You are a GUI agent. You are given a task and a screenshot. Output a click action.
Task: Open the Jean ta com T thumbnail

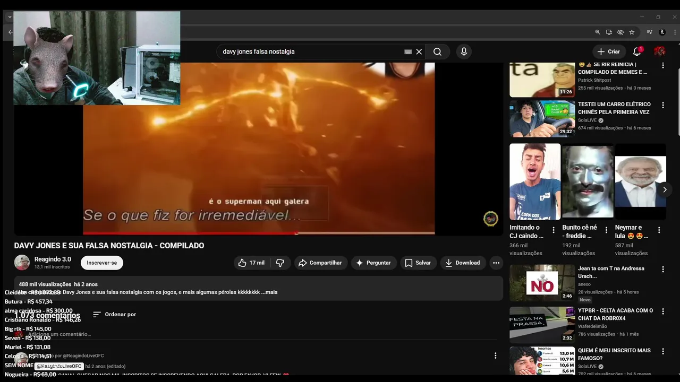click(542, 283)
